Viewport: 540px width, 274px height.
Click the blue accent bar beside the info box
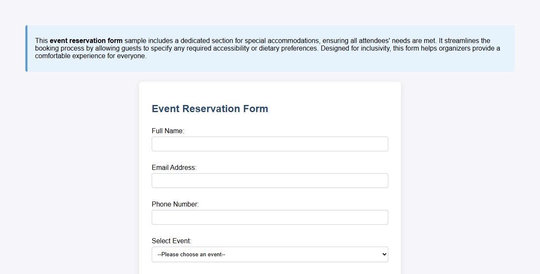(27, 48)
